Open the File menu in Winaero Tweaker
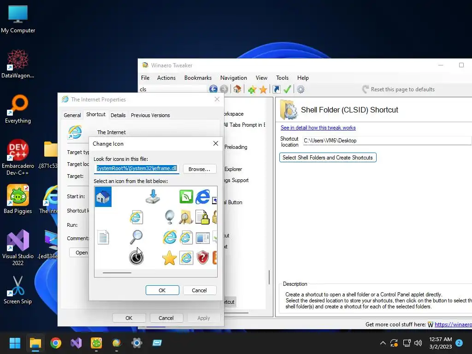This screenshot has width=472, height=354. click(x=145, y=77)
